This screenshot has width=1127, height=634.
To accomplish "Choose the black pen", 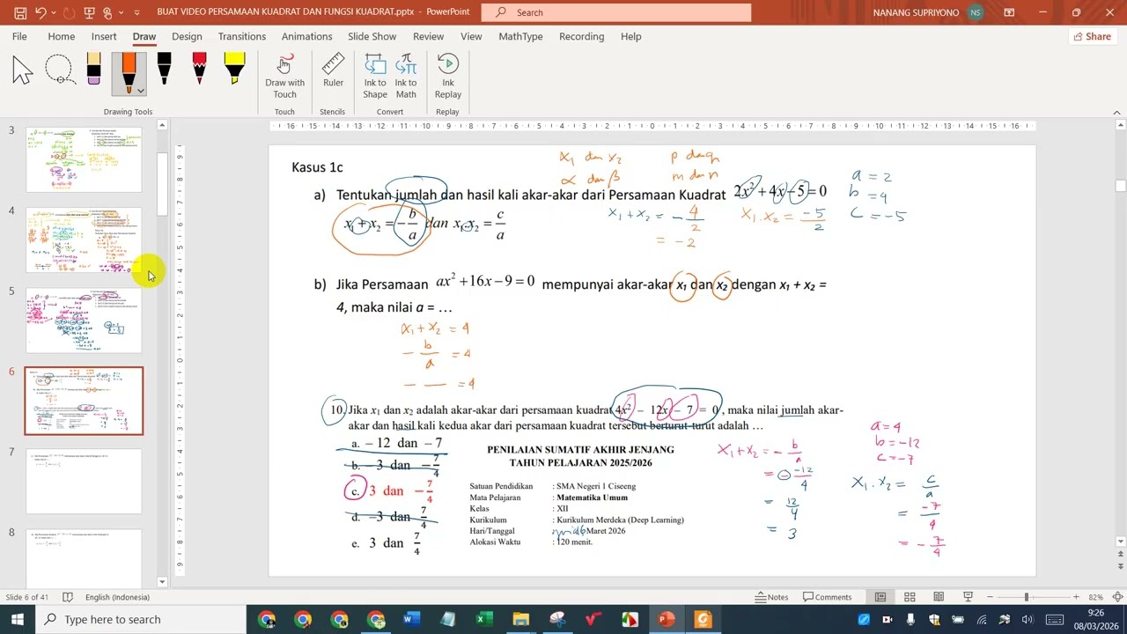I will pos(164,70).
